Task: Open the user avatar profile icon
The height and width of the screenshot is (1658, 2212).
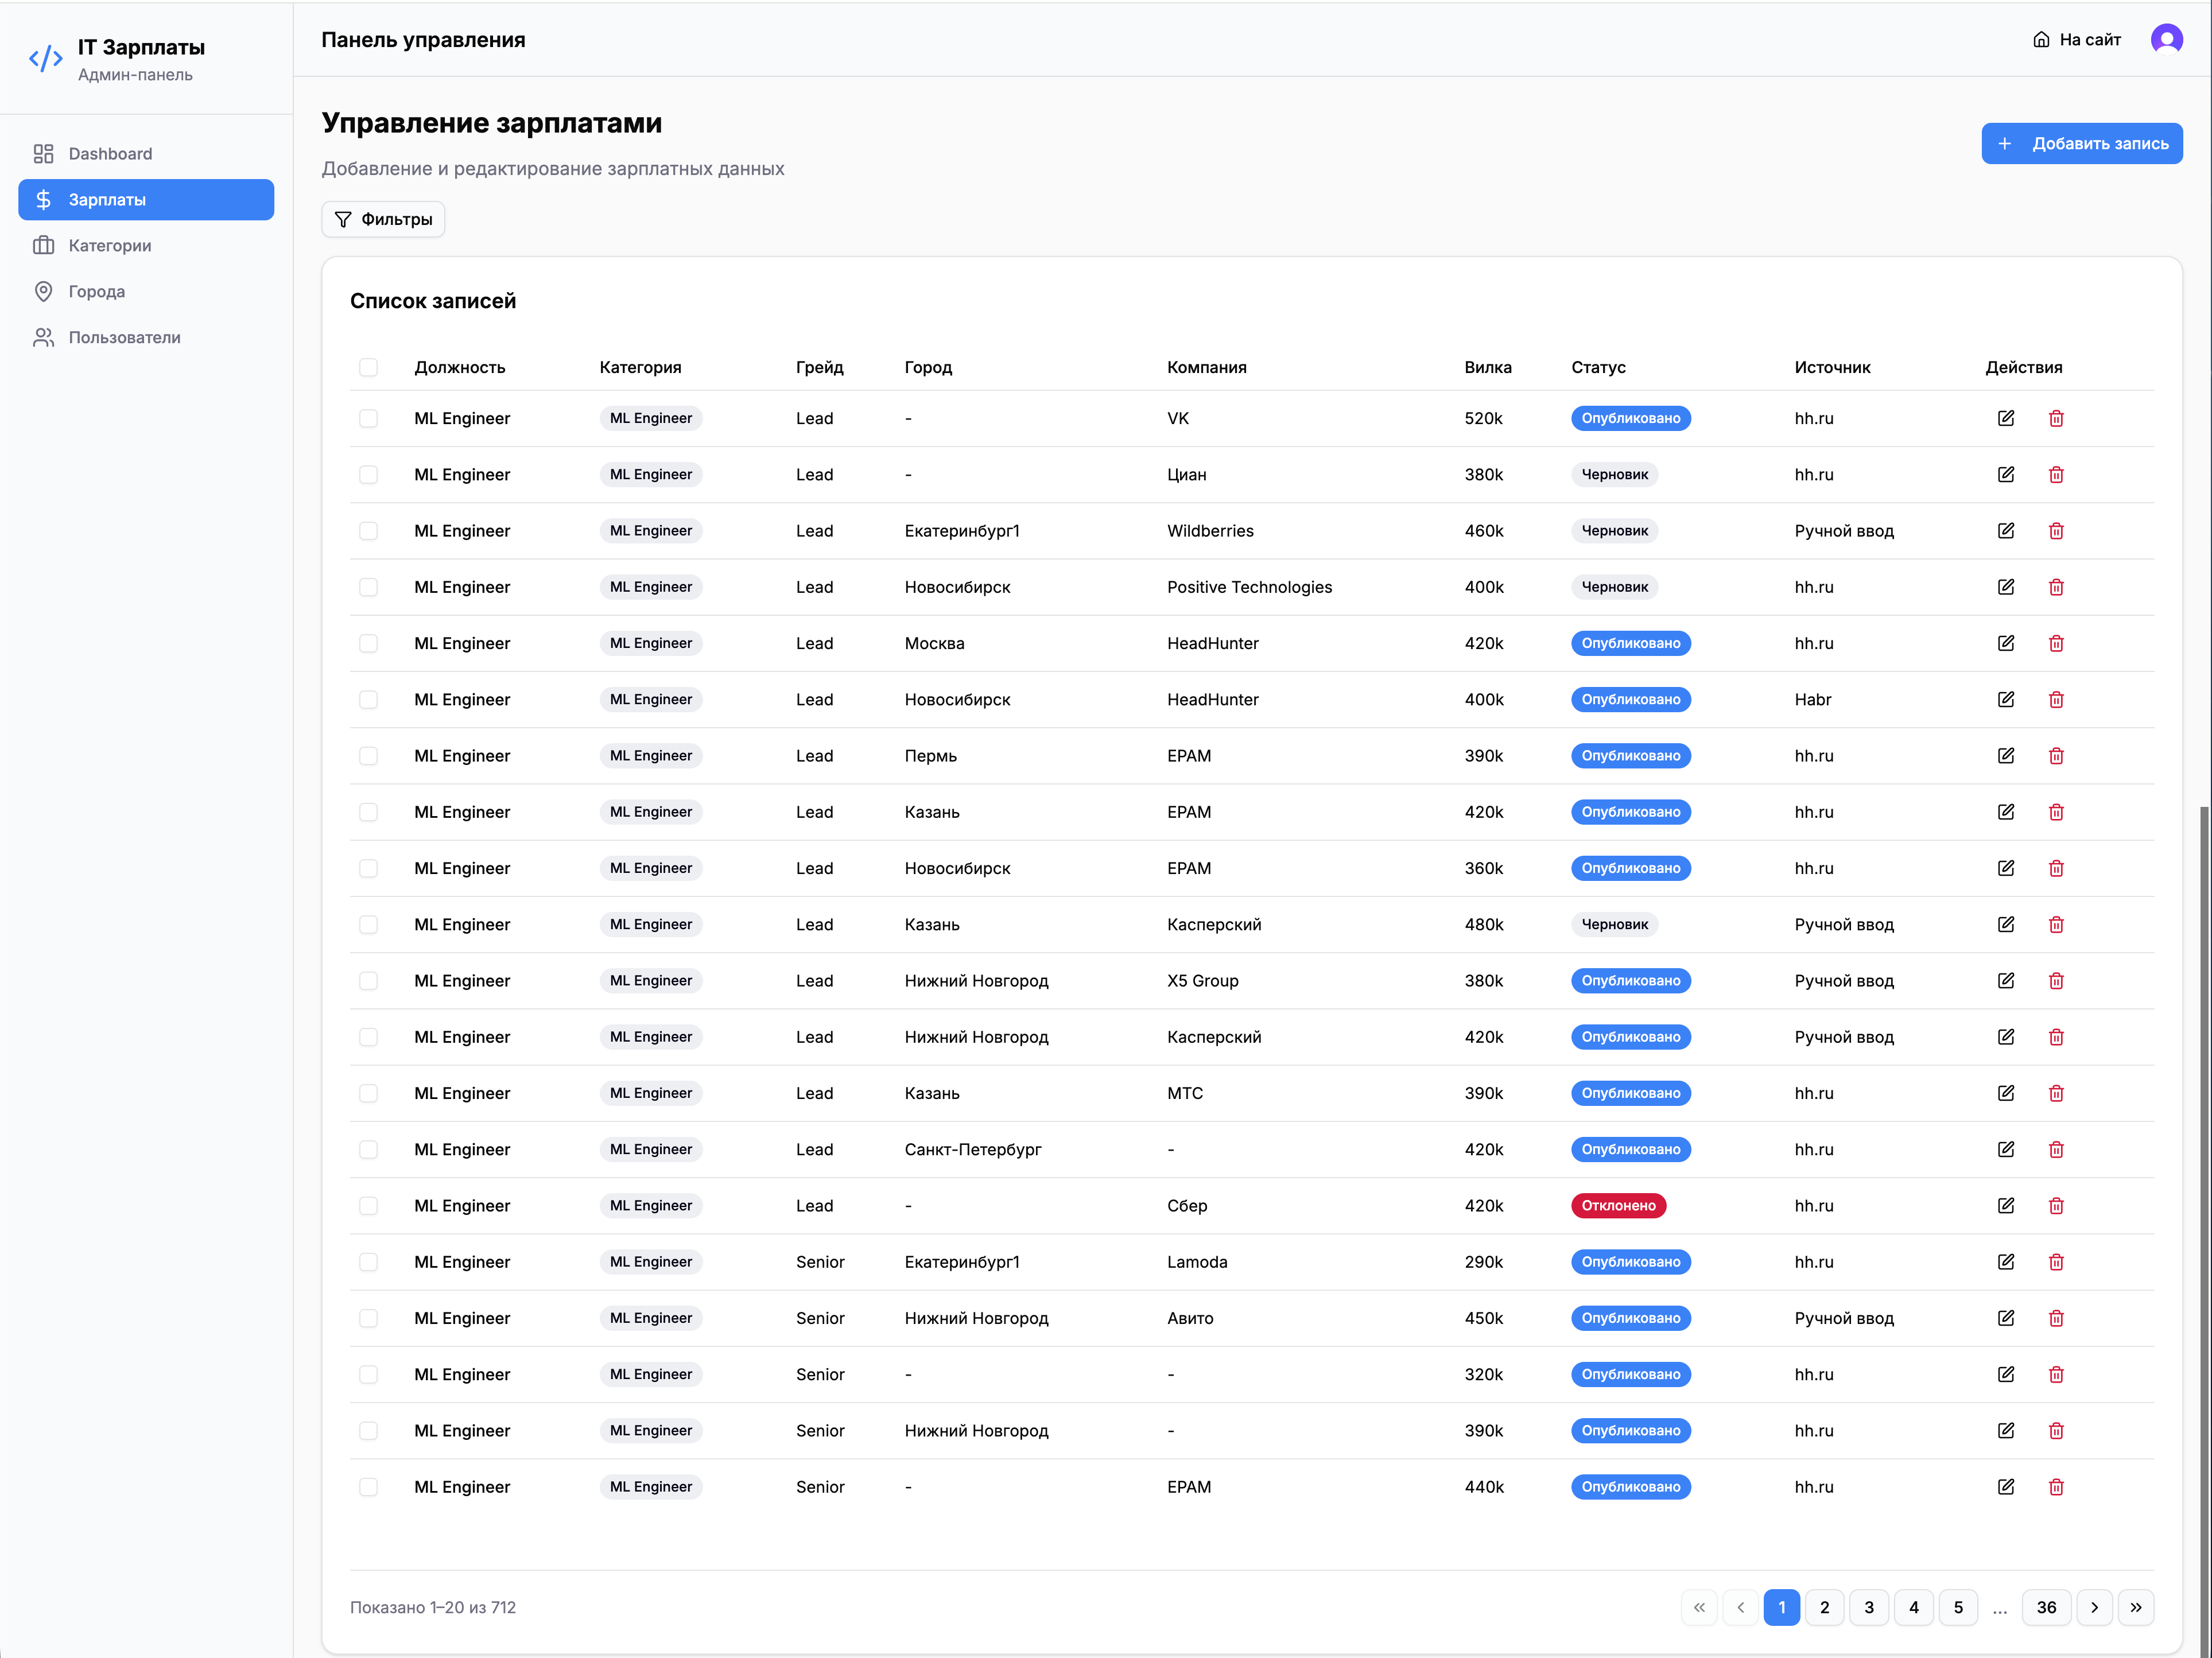Action: tap(2166, 40)
